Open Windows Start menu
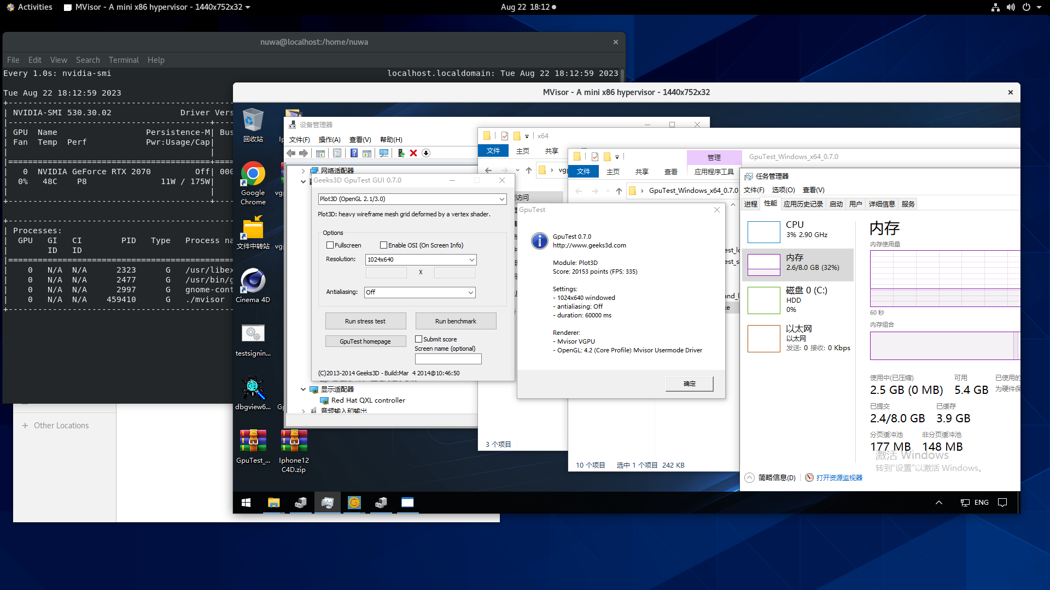This screenshot has width=1050, height=590. point(246,503)
